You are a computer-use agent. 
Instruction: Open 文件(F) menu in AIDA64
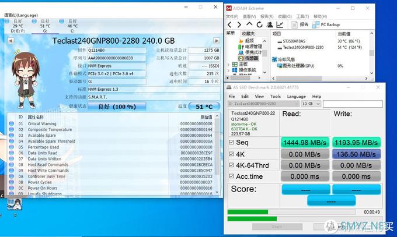232,16
